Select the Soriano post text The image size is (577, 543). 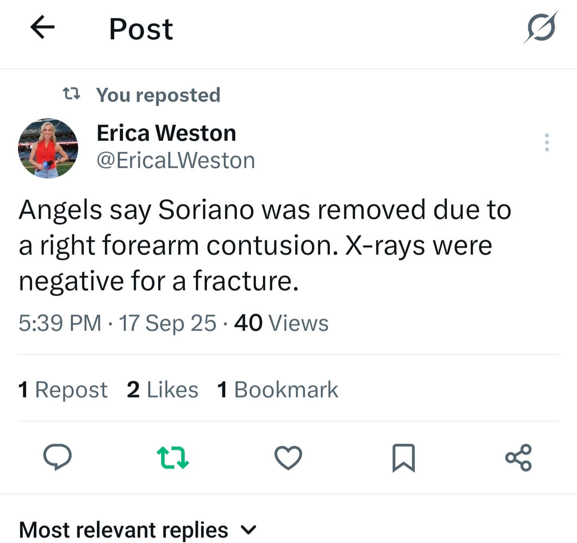click(x=264, y=245)
